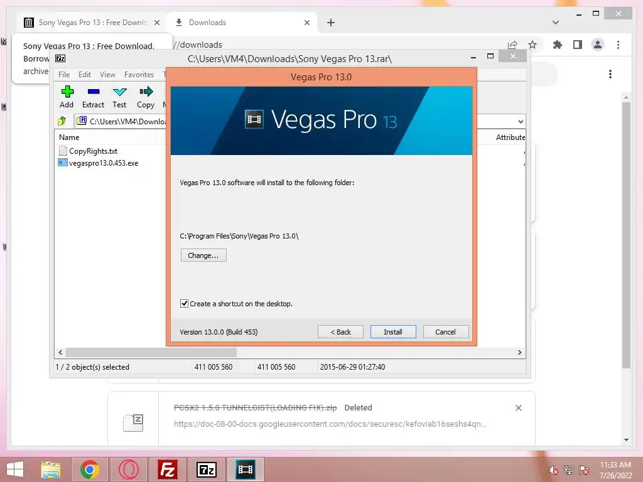Open the Windows Start menu
643x482 pixels.
pyautogui.click(x=15, y=469)
